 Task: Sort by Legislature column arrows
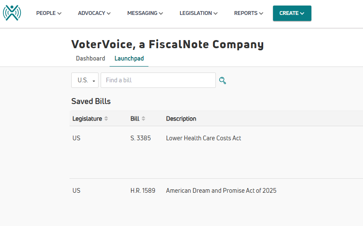coord(106,119)
